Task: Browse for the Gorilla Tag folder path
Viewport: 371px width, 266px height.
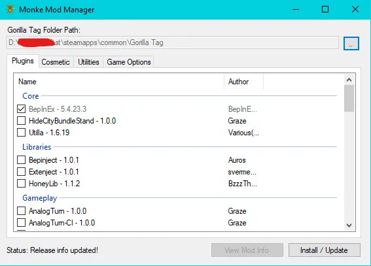Action: coord(351,44)
